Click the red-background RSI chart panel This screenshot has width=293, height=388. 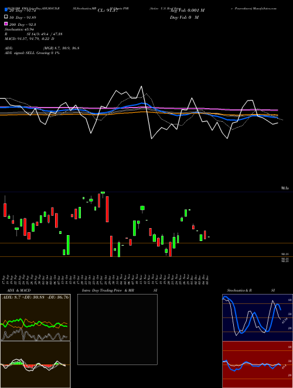(257, 364)
